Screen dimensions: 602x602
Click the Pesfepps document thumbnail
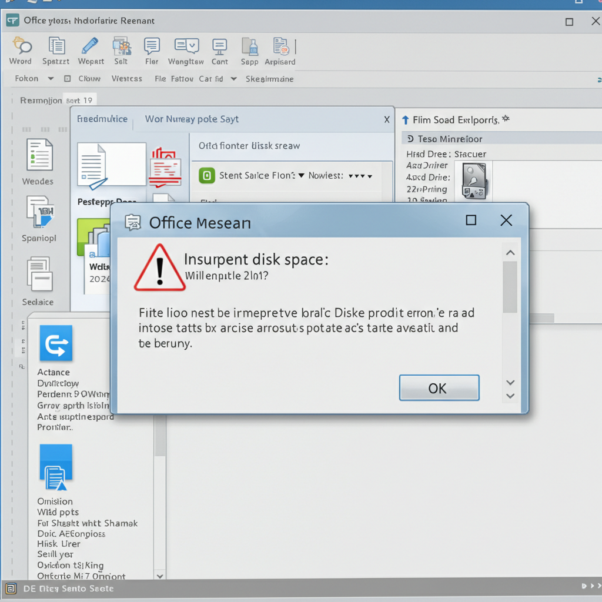[111, 166]
